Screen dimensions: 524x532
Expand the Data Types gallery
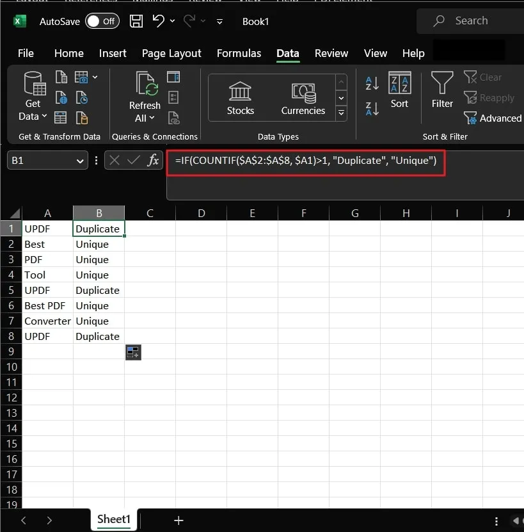(x=341, y=113)
